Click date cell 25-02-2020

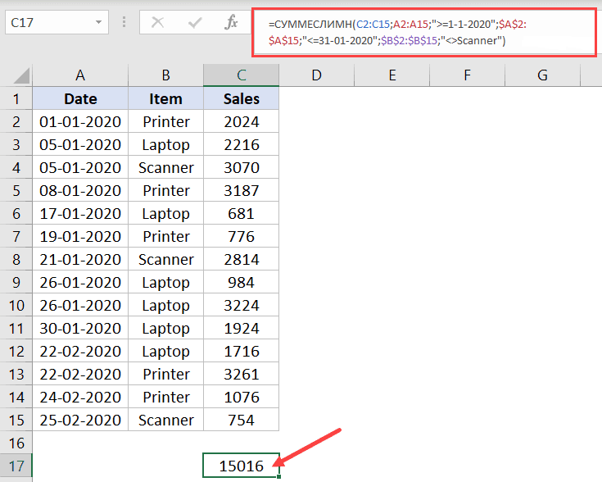(80, 421)
